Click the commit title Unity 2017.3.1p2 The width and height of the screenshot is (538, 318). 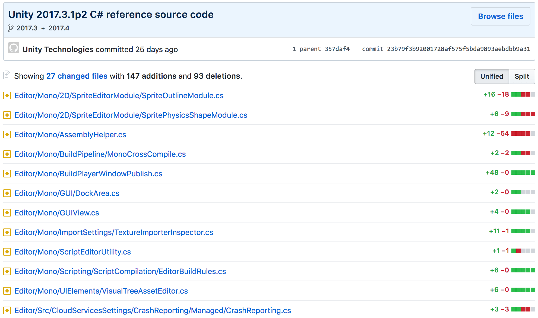tap(111, 15)
